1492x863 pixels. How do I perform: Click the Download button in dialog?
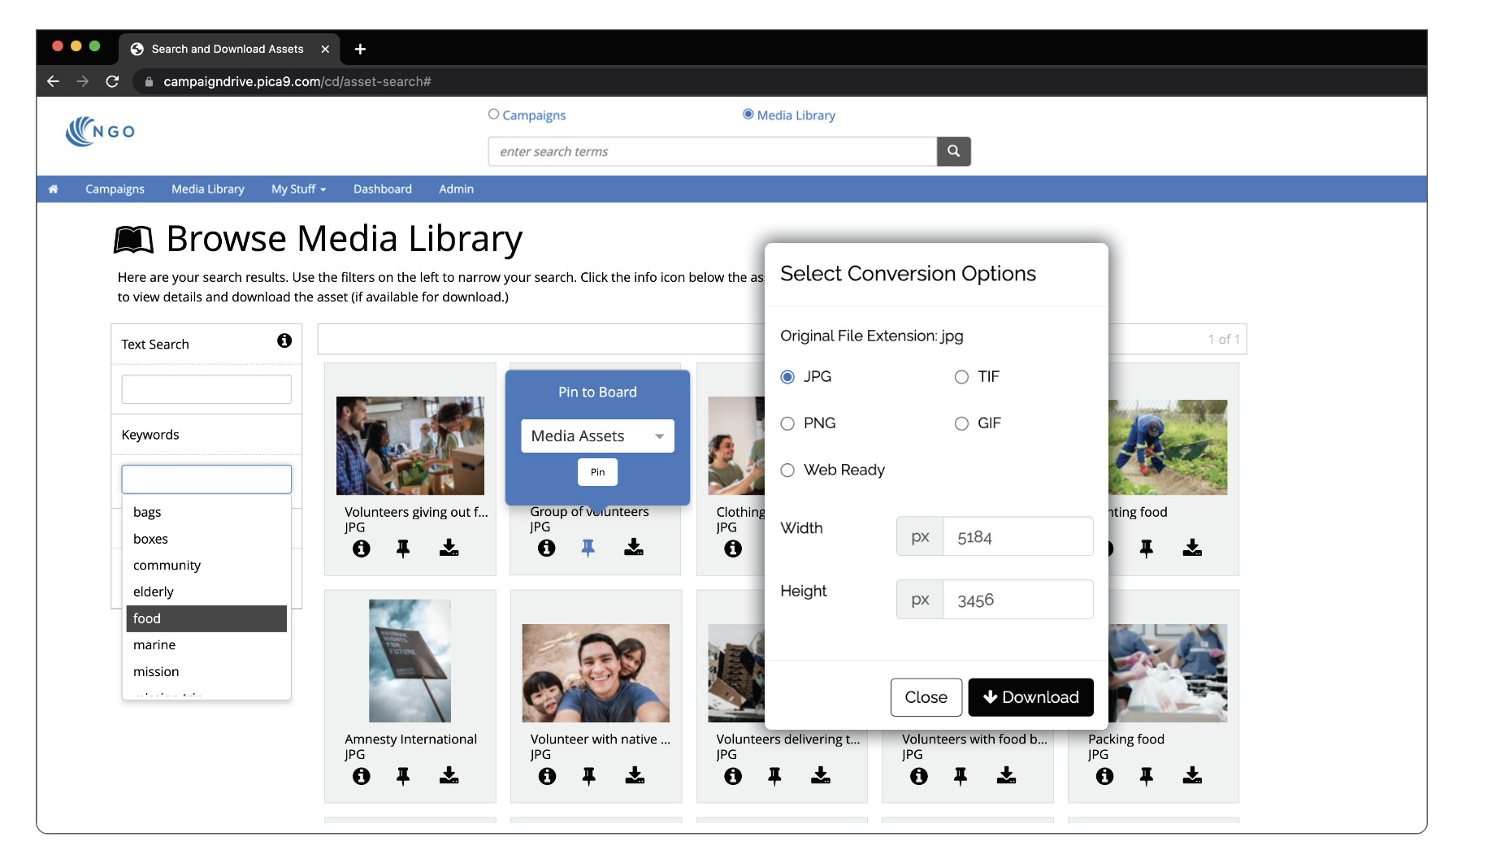click(1030, 697)
